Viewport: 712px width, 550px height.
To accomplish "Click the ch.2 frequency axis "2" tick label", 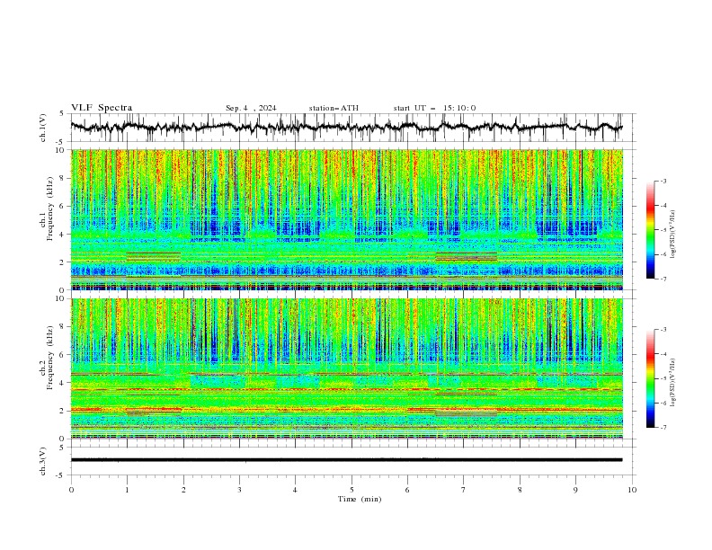I will 64,411.
